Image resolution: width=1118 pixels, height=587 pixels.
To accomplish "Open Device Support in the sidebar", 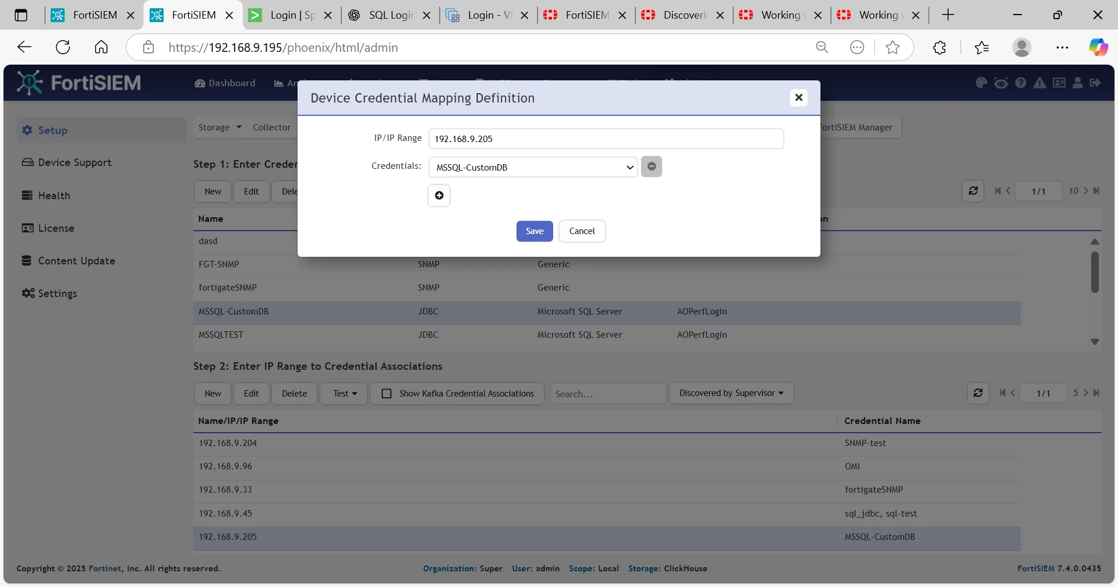I will click(x=67, y=162).
